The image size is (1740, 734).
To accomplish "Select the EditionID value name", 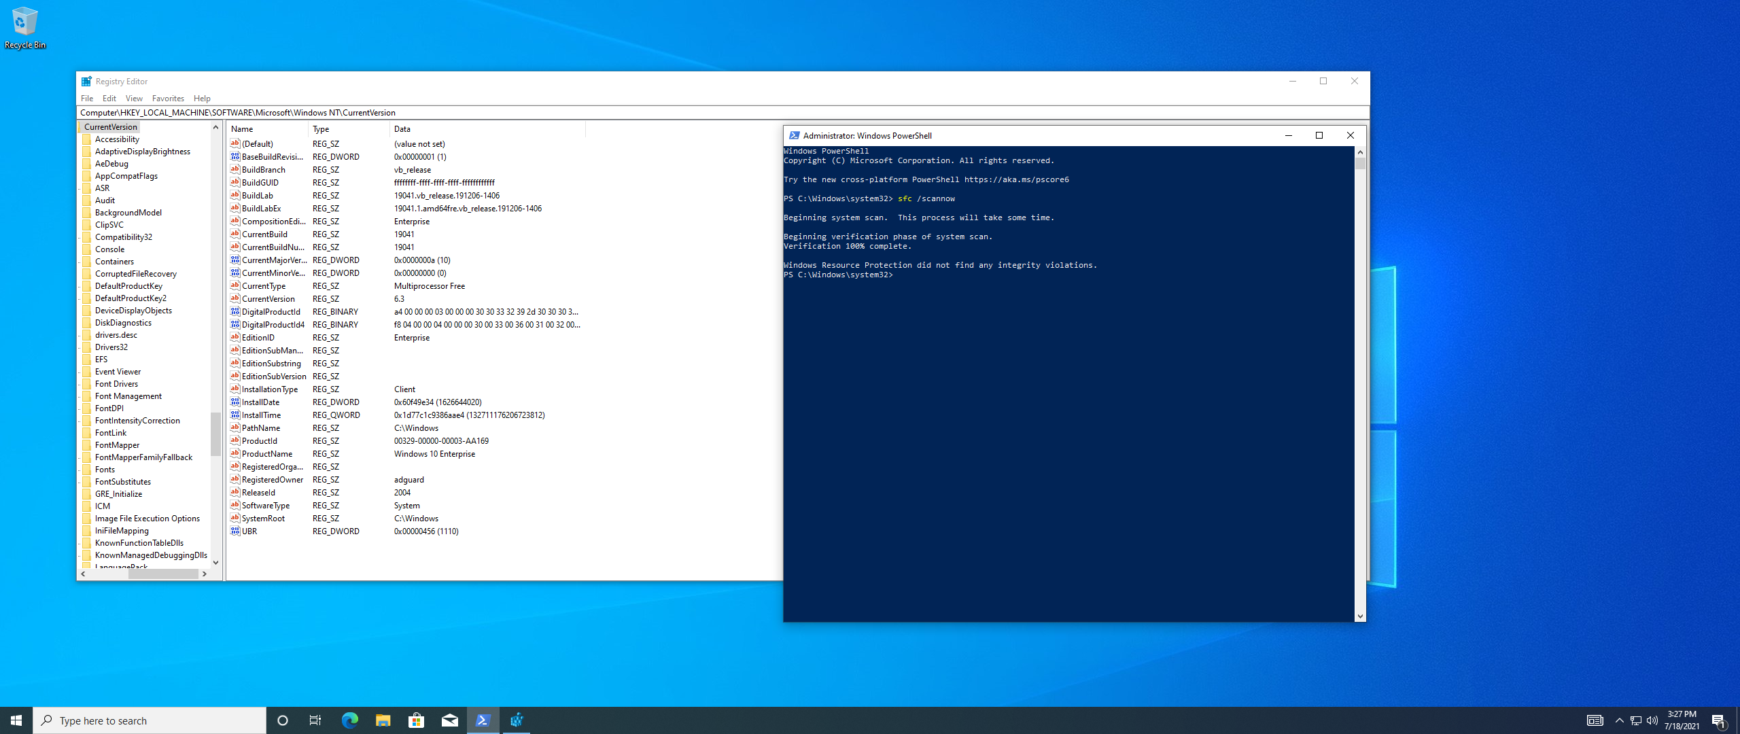I will [258, 338].
